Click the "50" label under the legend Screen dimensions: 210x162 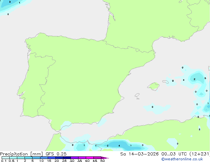102,161
